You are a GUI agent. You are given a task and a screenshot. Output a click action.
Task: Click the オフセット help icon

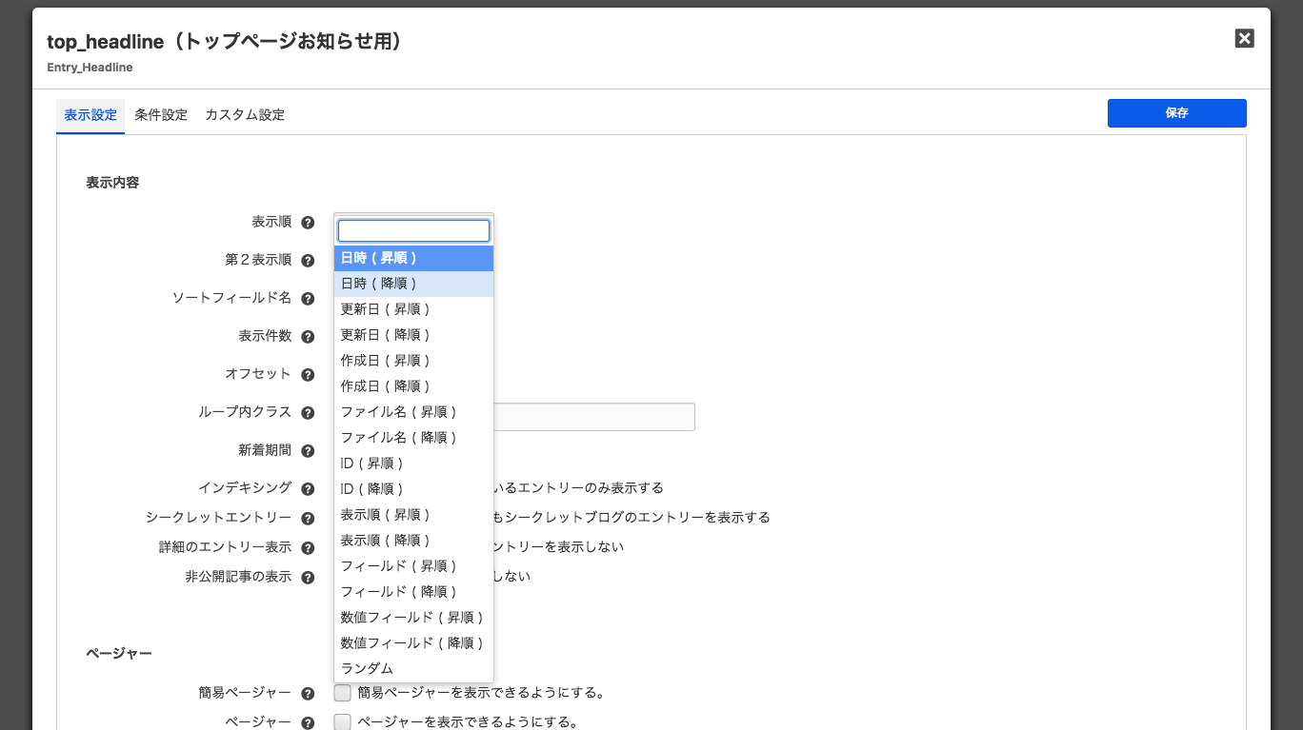click(308, 375)
